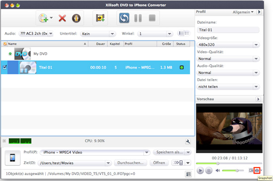Image resolution: width=273 pixels, height=181 pixels.
Task: Click the Speichern als button
Action: [169, 152]
